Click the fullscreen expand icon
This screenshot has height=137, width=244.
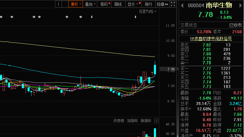pyautogui.click(x=173, y=4)
